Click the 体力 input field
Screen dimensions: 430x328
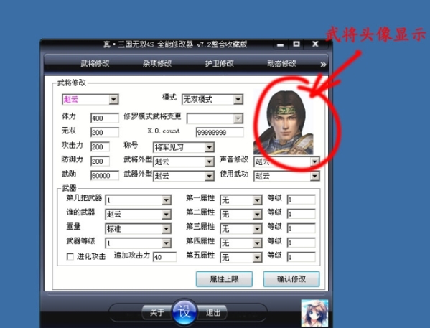point(105,118)
